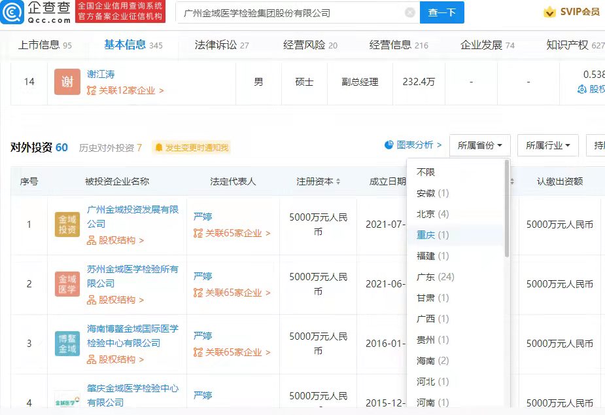Click 发生变更时通知我 button
The width and height of the screenshot is (605, 415).
click(x=192, y=147)
